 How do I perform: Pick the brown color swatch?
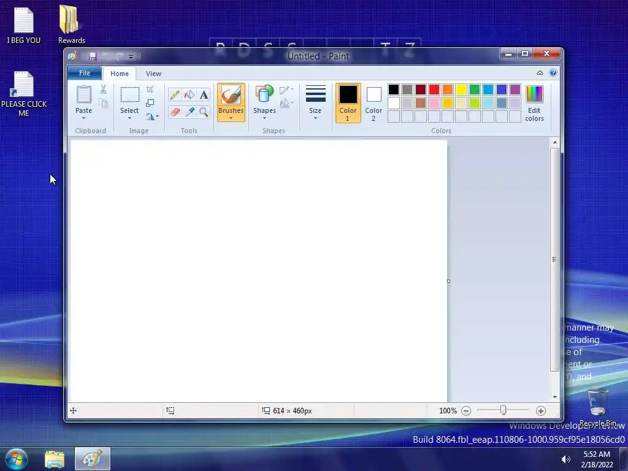pos(421,103)
